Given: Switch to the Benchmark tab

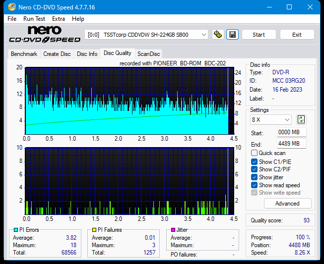Looking at the screenshot, I should (x=24, y=54).
